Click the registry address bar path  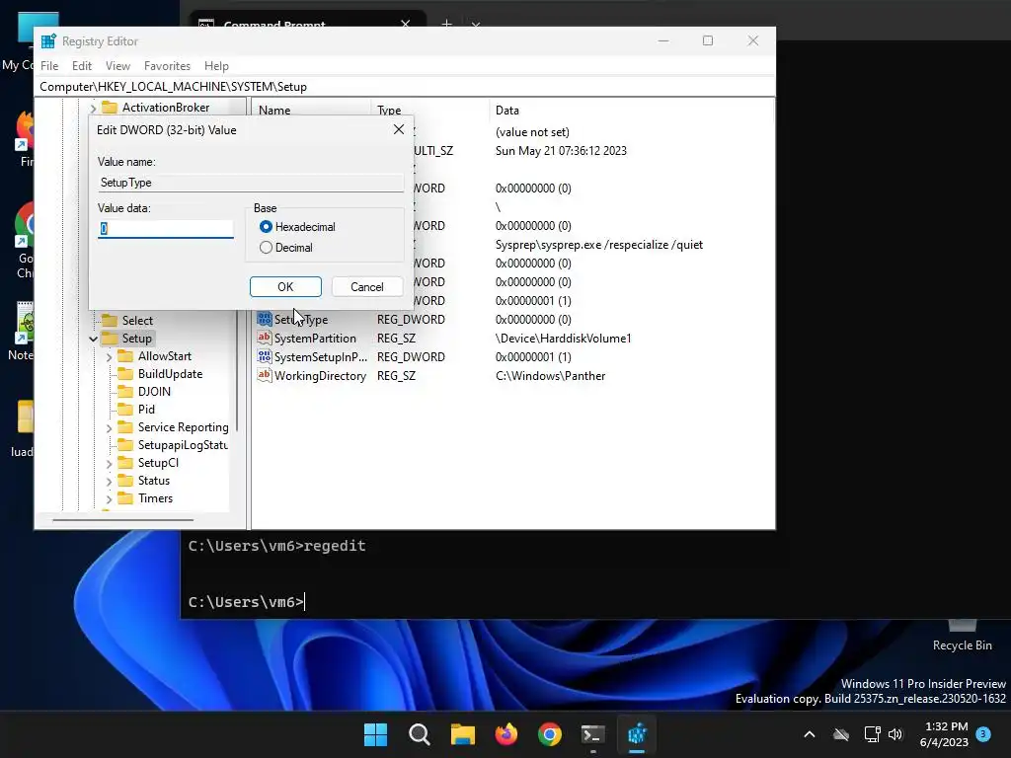coord(173,87)
